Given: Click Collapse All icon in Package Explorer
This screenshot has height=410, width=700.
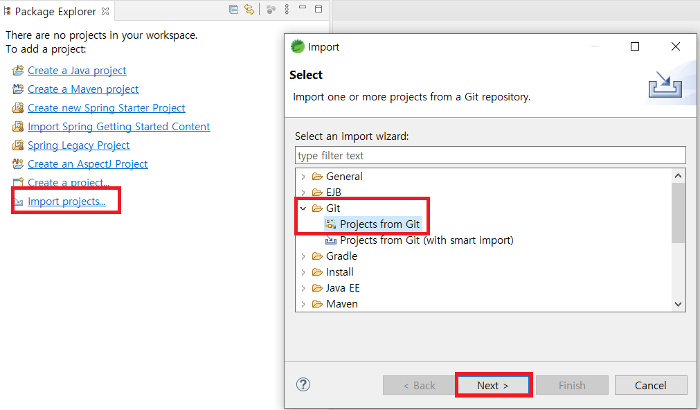Looking at the screenshot, I should 233,10.
